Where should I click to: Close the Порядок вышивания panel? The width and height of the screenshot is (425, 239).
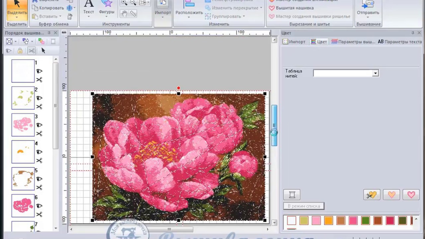click(x=55, y=33)
